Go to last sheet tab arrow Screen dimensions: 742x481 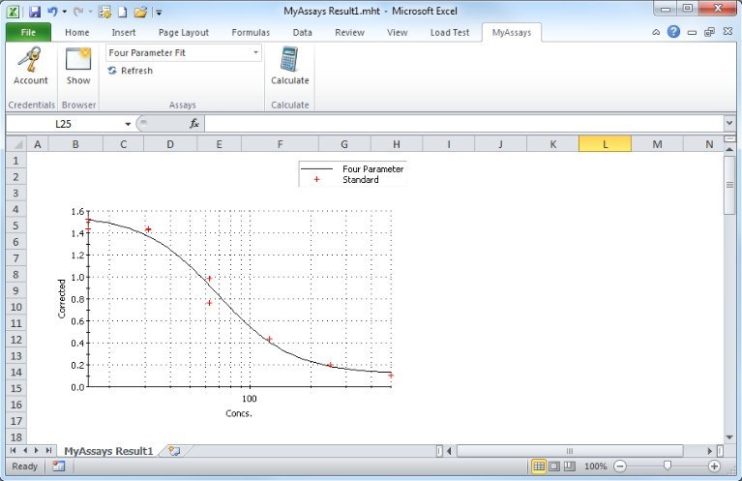(x=48, y=451)
